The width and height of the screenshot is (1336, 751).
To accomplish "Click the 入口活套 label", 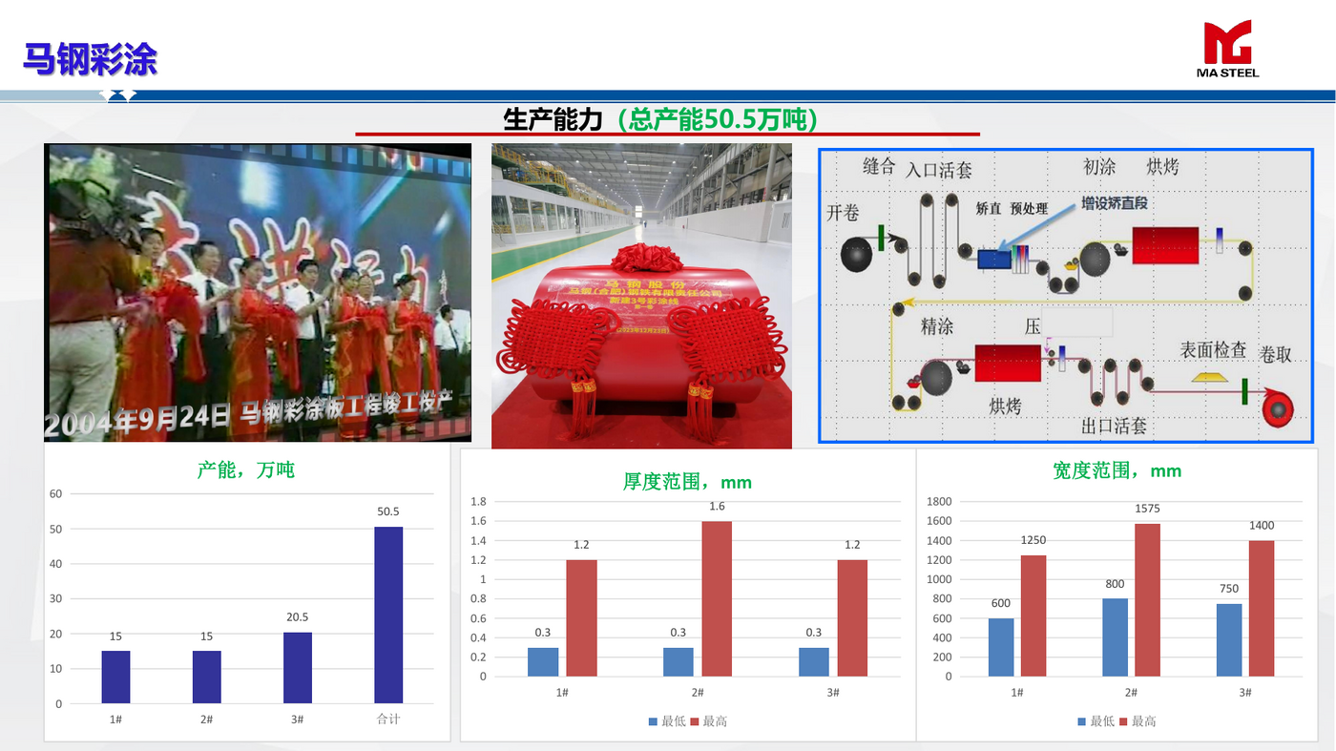I will (939, 170).
